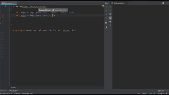Click the Down the stack trace arrow
The width and height of the screenshot is (169, 95).
[x=110, y=11]
